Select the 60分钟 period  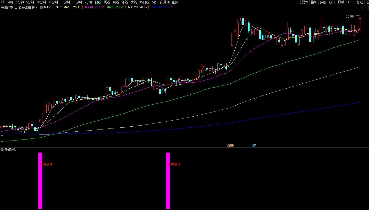[x=78, y=2]
